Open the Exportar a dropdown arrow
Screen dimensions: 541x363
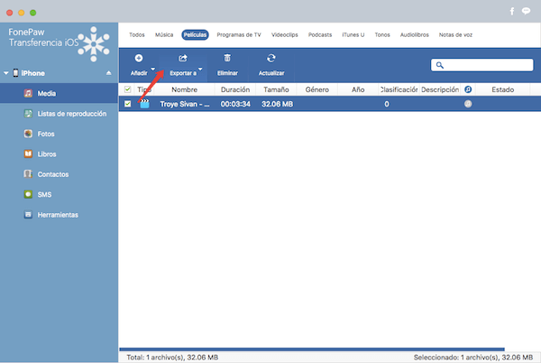[200, 69]
